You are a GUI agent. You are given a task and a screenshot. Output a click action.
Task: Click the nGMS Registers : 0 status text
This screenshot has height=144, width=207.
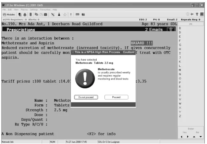point(15,19)
